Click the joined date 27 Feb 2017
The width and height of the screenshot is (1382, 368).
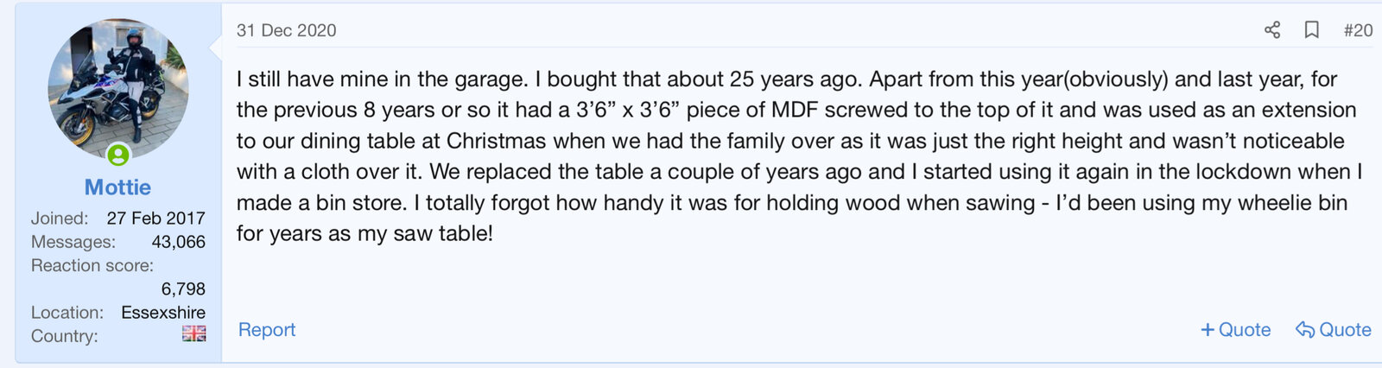click(155, 219)
